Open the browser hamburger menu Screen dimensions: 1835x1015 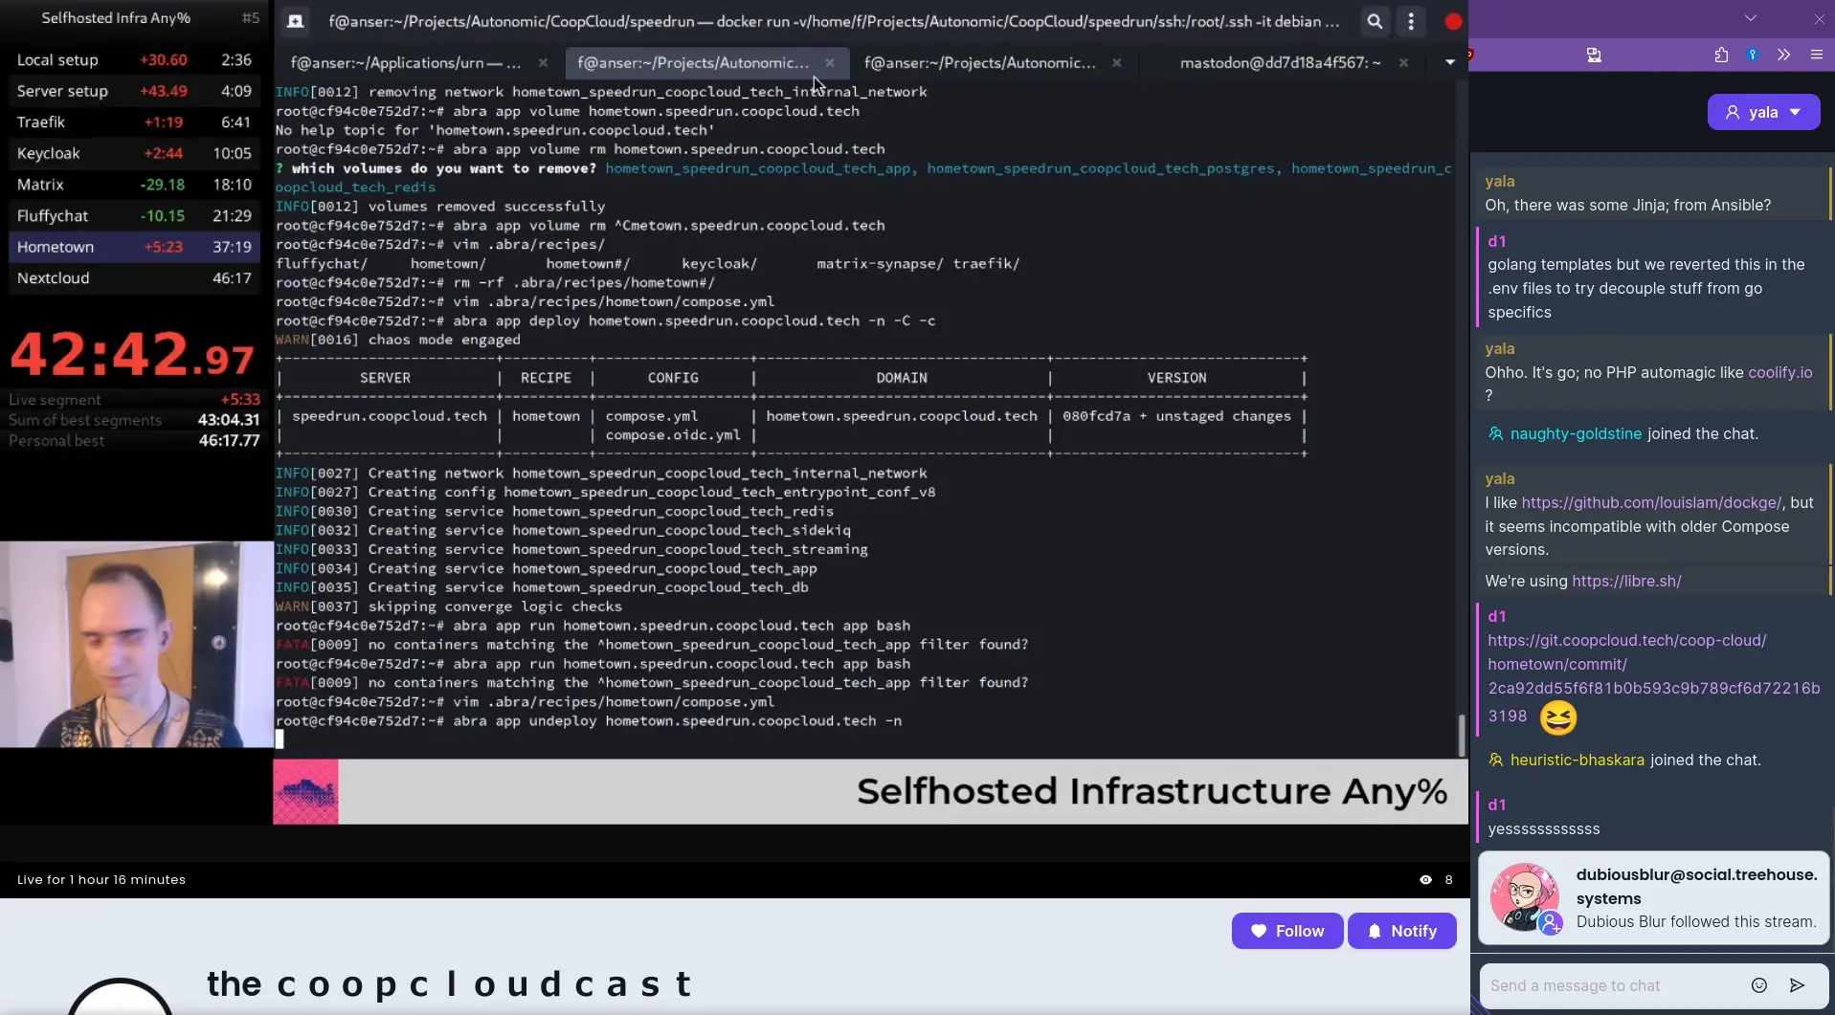click(1817, 55)
